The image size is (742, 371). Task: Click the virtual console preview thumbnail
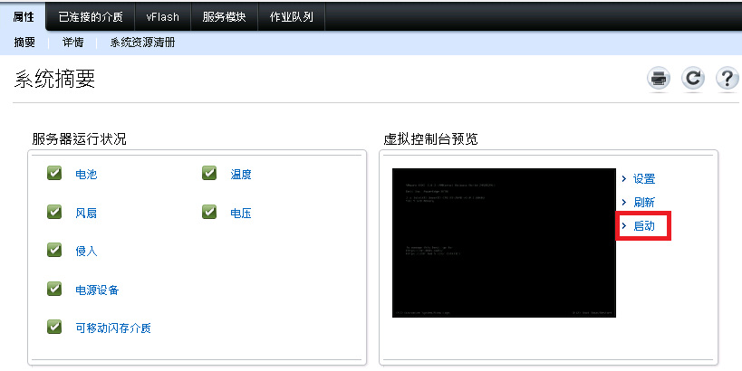tap(504, 243)
